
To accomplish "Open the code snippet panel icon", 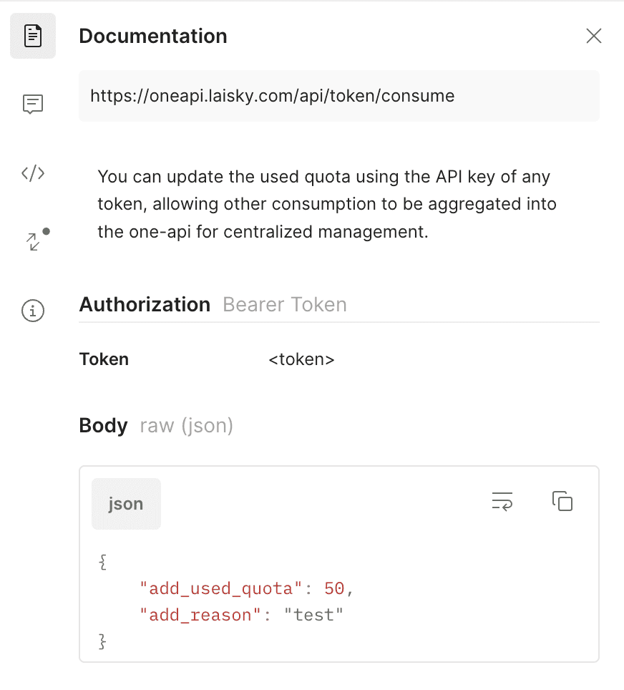I will [x=33, y=173].
